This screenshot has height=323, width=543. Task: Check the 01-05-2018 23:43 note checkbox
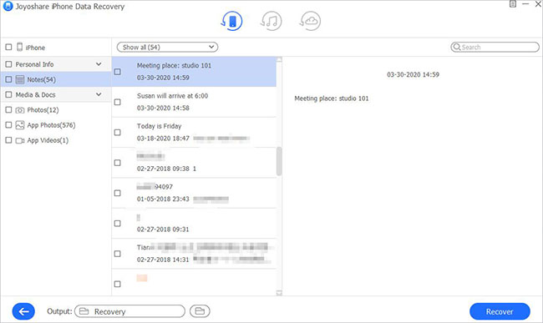coord(118,193)
